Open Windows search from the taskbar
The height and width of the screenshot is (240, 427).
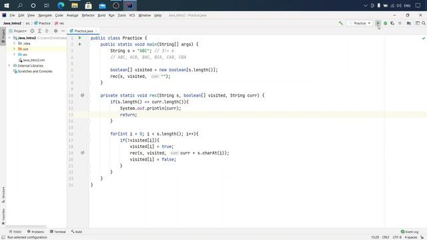pos(20,5)
